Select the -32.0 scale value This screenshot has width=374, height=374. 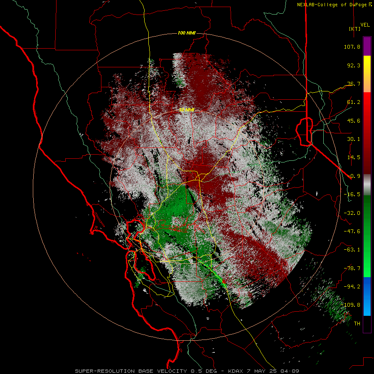[x=352, y=213]
